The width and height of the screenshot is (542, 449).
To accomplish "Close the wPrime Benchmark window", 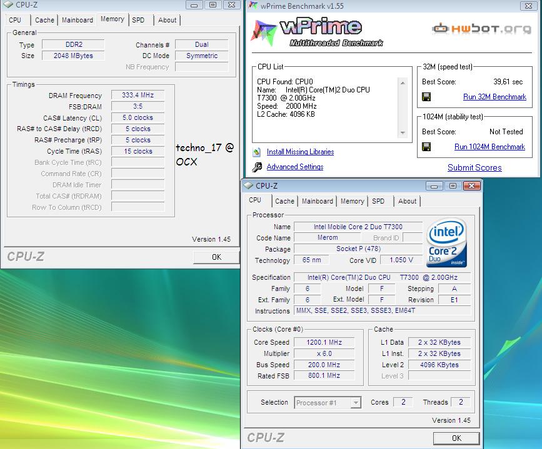I will tap(528, 6).
